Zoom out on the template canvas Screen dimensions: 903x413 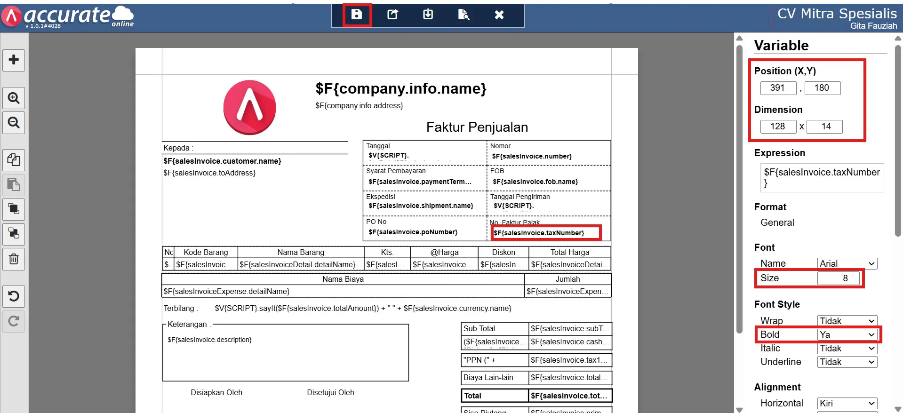[x=14, y=123]
